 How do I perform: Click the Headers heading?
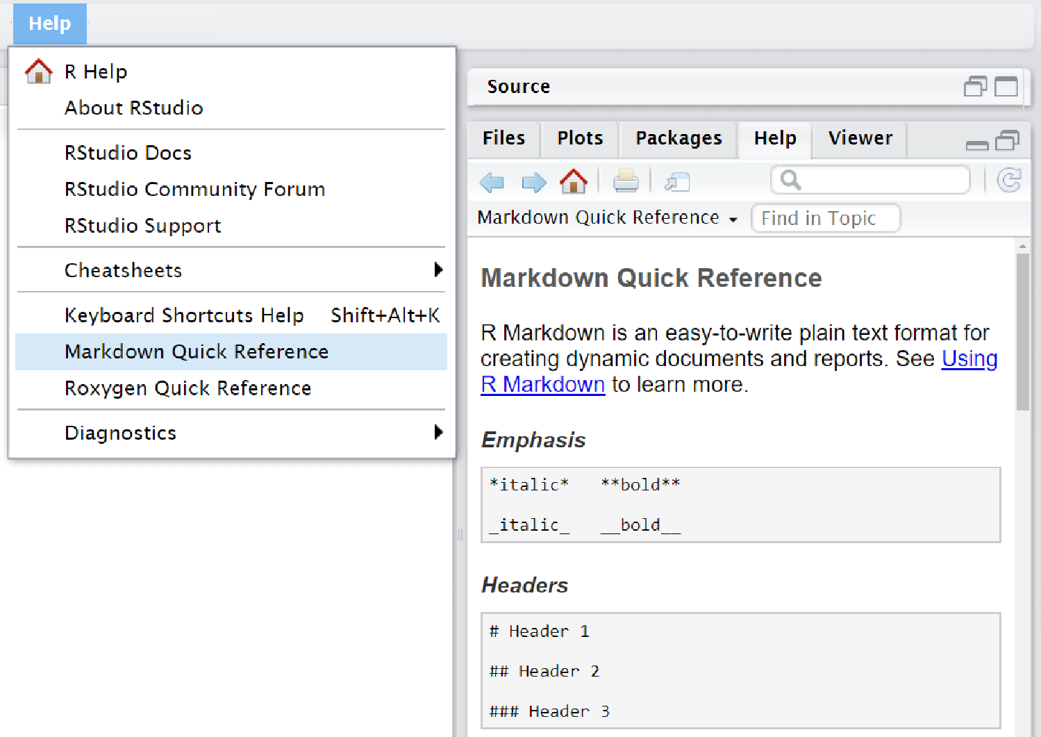click(525, 586)
